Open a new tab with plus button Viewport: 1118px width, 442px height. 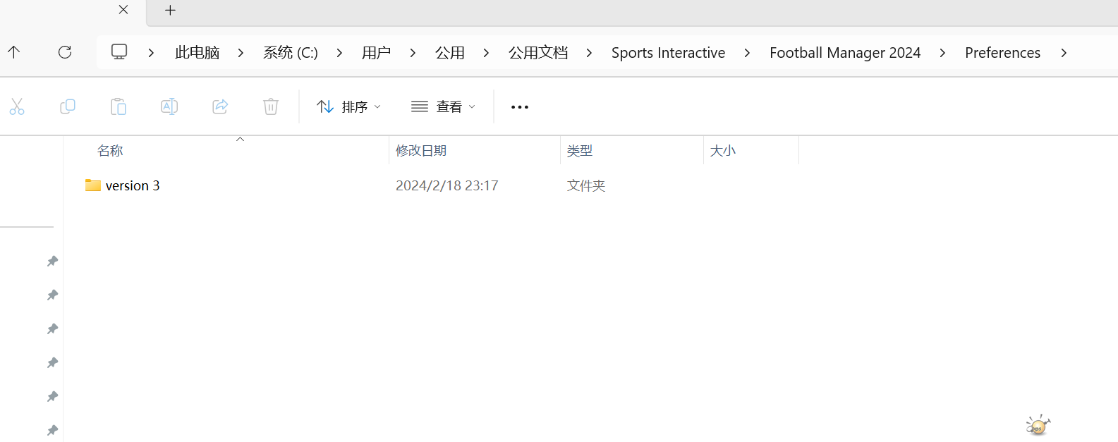pos(170,11)
